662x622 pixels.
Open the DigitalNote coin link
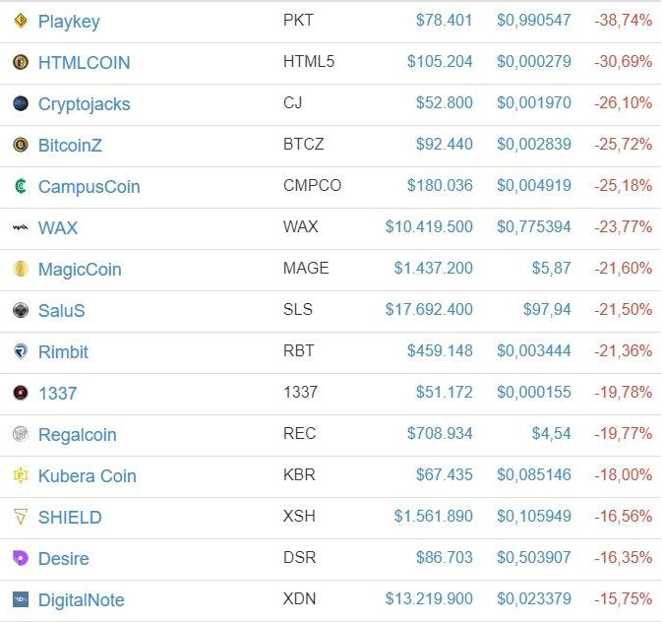81,599
